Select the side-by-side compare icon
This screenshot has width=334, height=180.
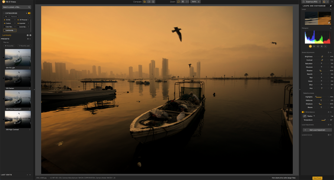click(x=153, y=2)
